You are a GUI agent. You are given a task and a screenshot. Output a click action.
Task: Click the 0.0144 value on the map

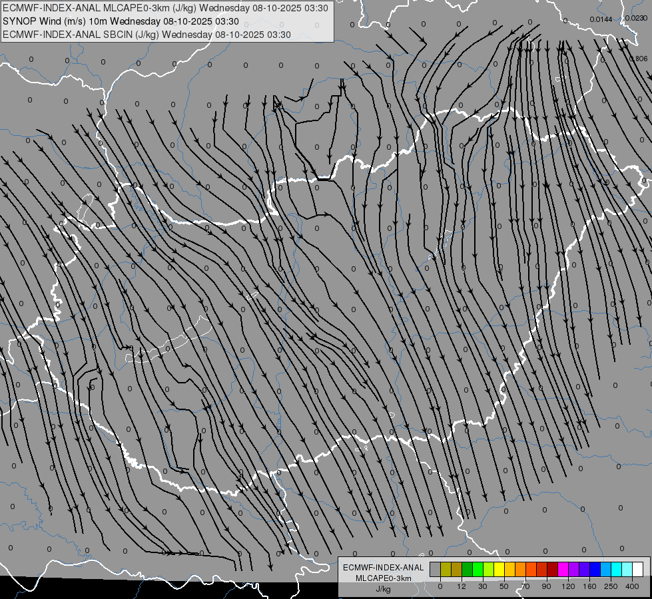pos(601,19)
